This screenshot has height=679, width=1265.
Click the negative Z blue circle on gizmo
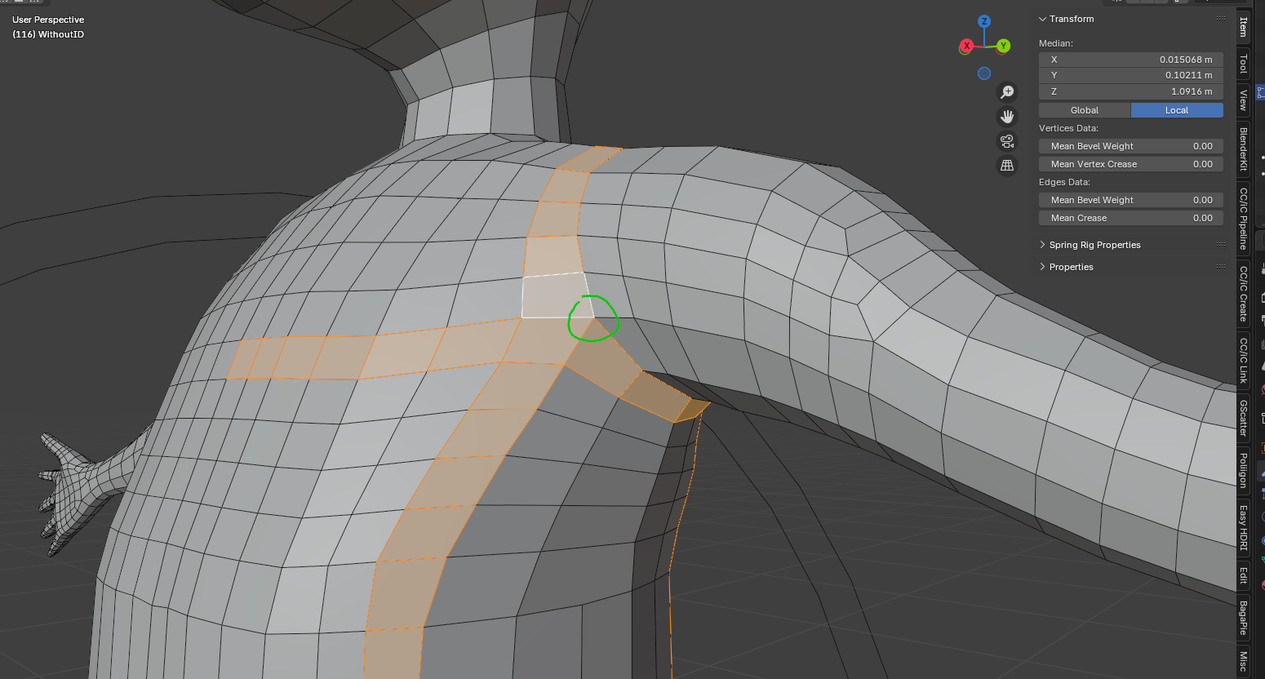[984, 73]
